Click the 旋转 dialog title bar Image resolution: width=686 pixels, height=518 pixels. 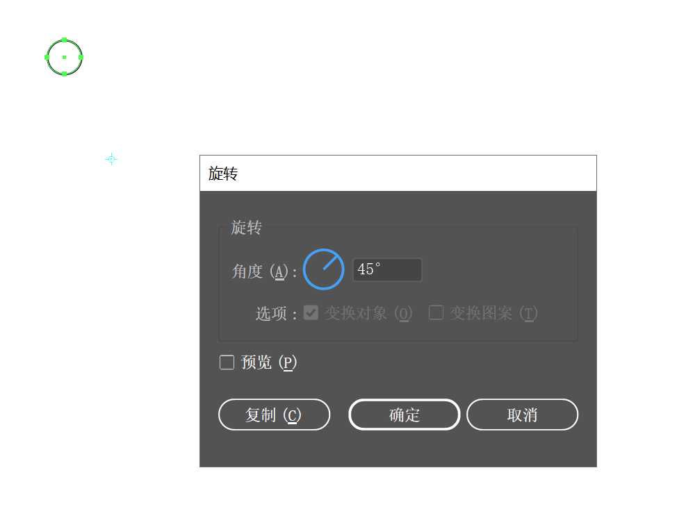point(398,173)
